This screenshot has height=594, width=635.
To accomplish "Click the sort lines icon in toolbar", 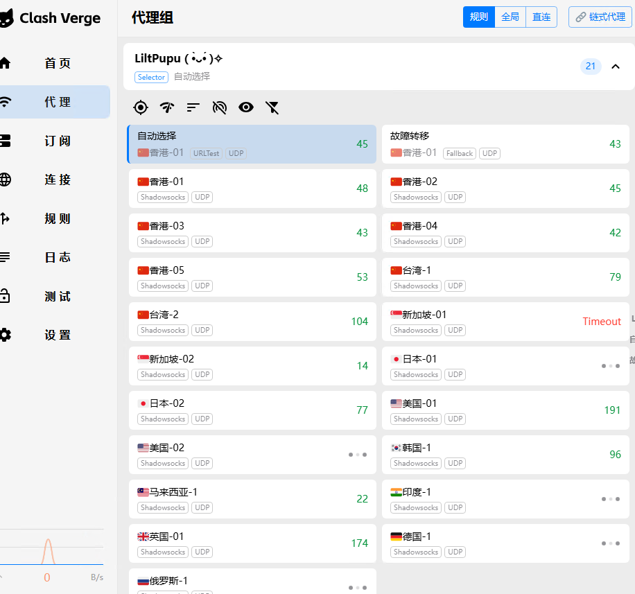I will (x=193, y=107).
